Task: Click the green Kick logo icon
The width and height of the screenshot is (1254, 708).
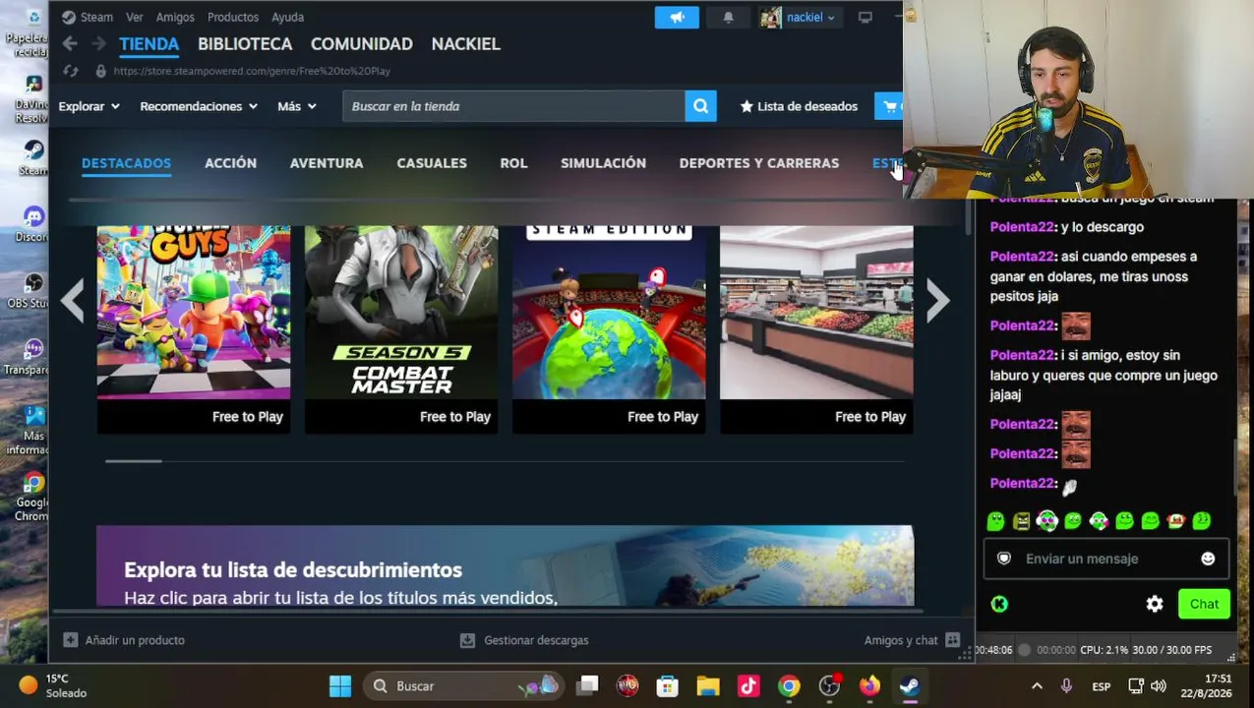Action: 999,604
